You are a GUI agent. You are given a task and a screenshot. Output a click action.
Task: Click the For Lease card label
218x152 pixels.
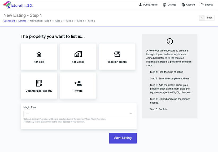point(78,62)
